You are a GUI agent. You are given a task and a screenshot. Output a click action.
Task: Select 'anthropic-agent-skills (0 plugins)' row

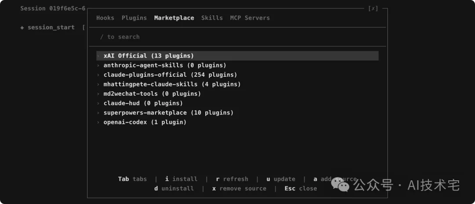click(237, 65)
